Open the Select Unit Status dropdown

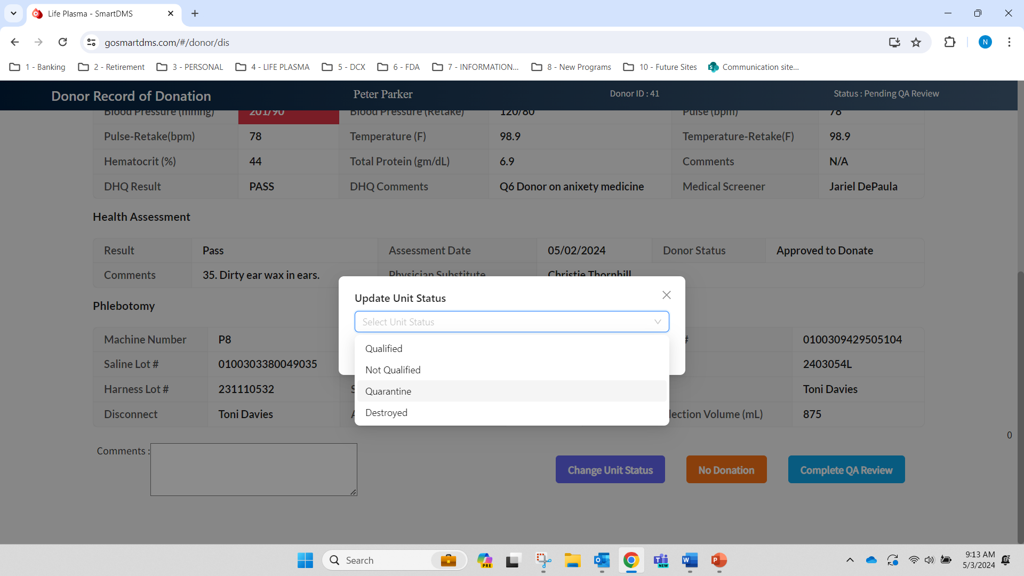(x=511, y=322)
